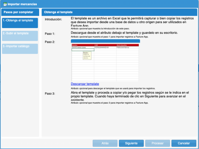Click the Excel template preview image
199x149 pixels.
pyautogui.click(x=105, y=62)
